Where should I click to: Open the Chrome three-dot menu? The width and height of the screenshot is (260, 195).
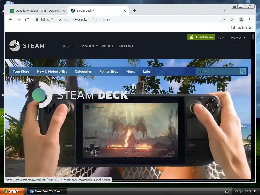249,20
